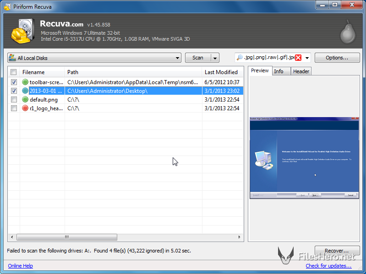Minimize the Piriform Recuva window
Screen dimensions: 366x274
322,5
